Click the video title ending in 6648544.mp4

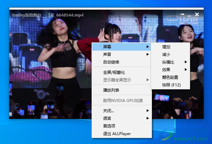click(x=47, y=15)
